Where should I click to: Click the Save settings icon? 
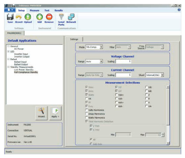tap(10, 17)
